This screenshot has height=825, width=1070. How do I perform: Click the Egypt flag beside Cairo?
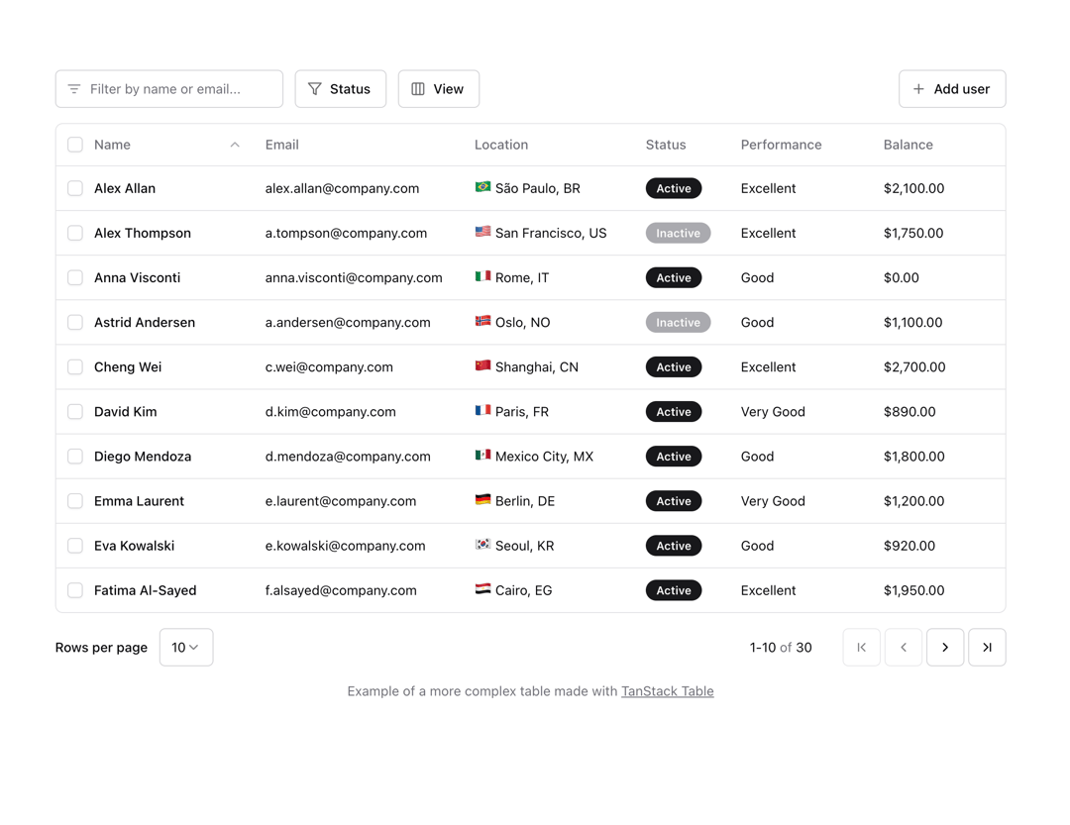pos(482,589)
